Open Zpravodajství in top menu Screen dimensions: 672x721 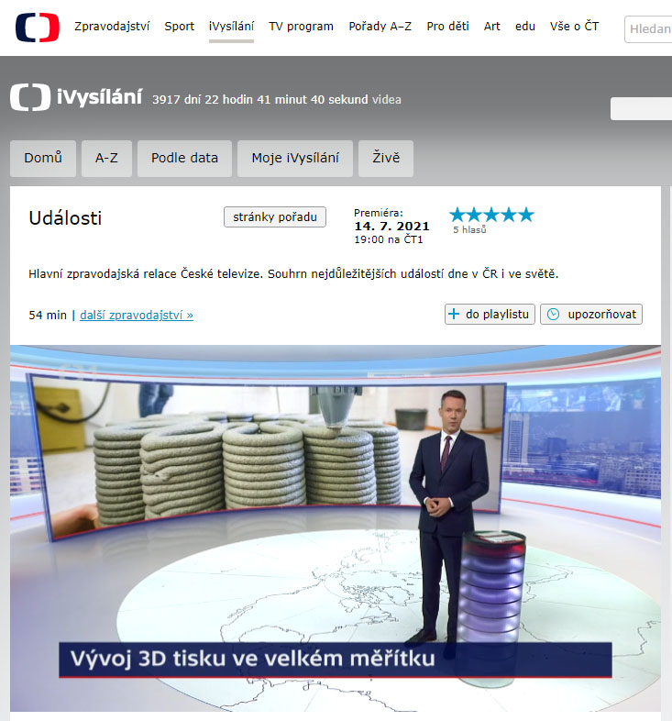tap(112, 27)
